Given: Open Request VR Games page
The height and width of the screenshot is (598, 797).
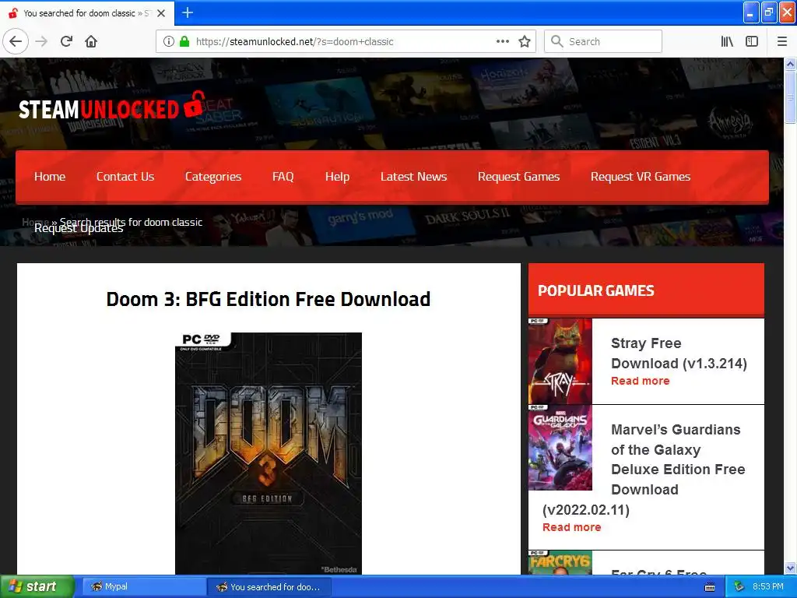Looking at the screenshot, I should (x=641, y=177).
